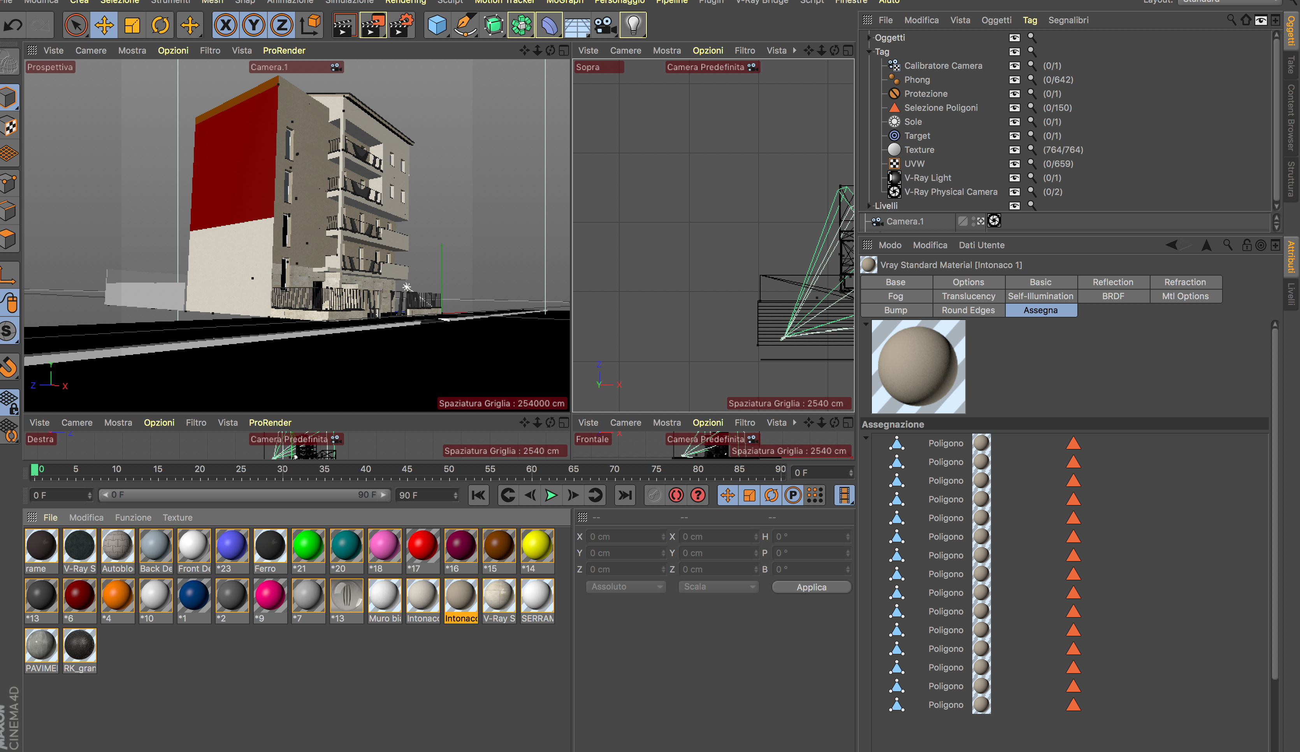Toggle visibility eye for Texture tags
The image size is (1300, 752).
click(x=1014, y=149)
